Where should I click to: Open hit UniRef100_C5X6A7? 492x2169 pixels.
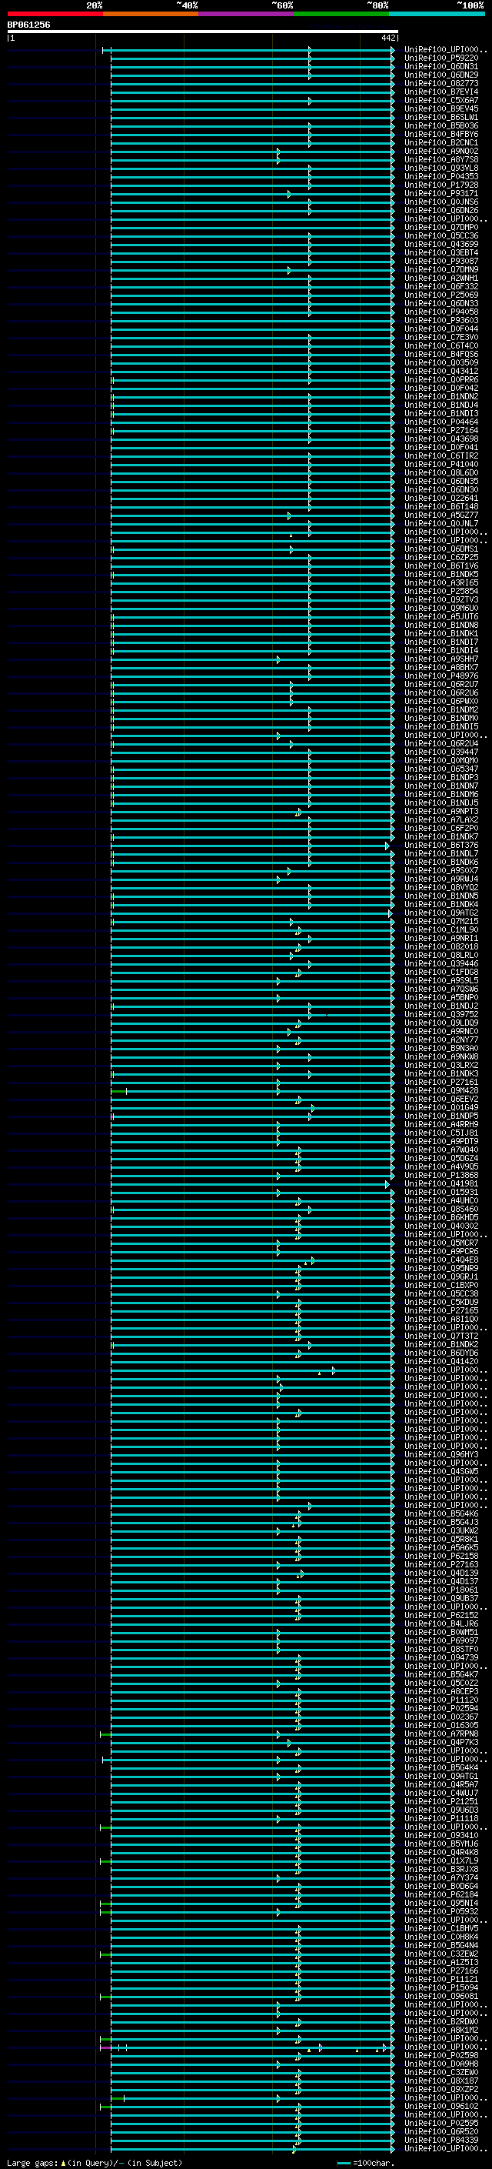[x=441, y=100]
